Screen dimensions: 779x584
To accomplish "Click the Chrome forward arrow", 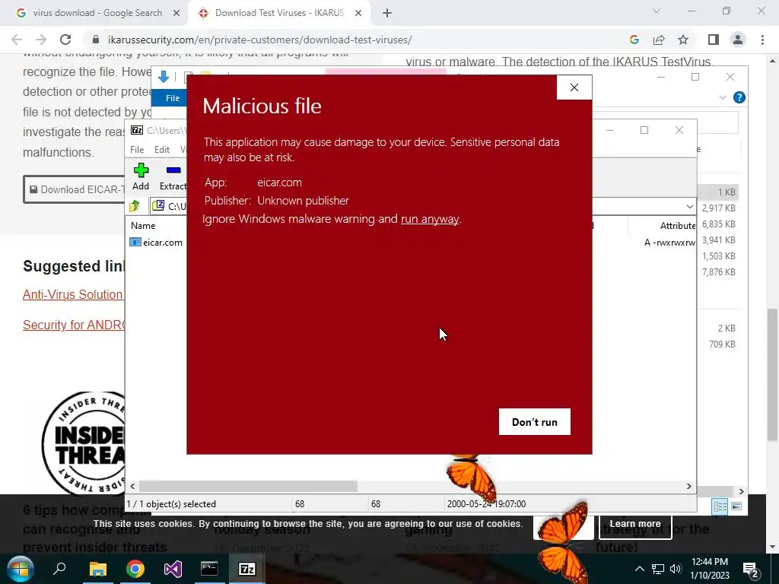I will pyautogui.click(x=41, y=40).
